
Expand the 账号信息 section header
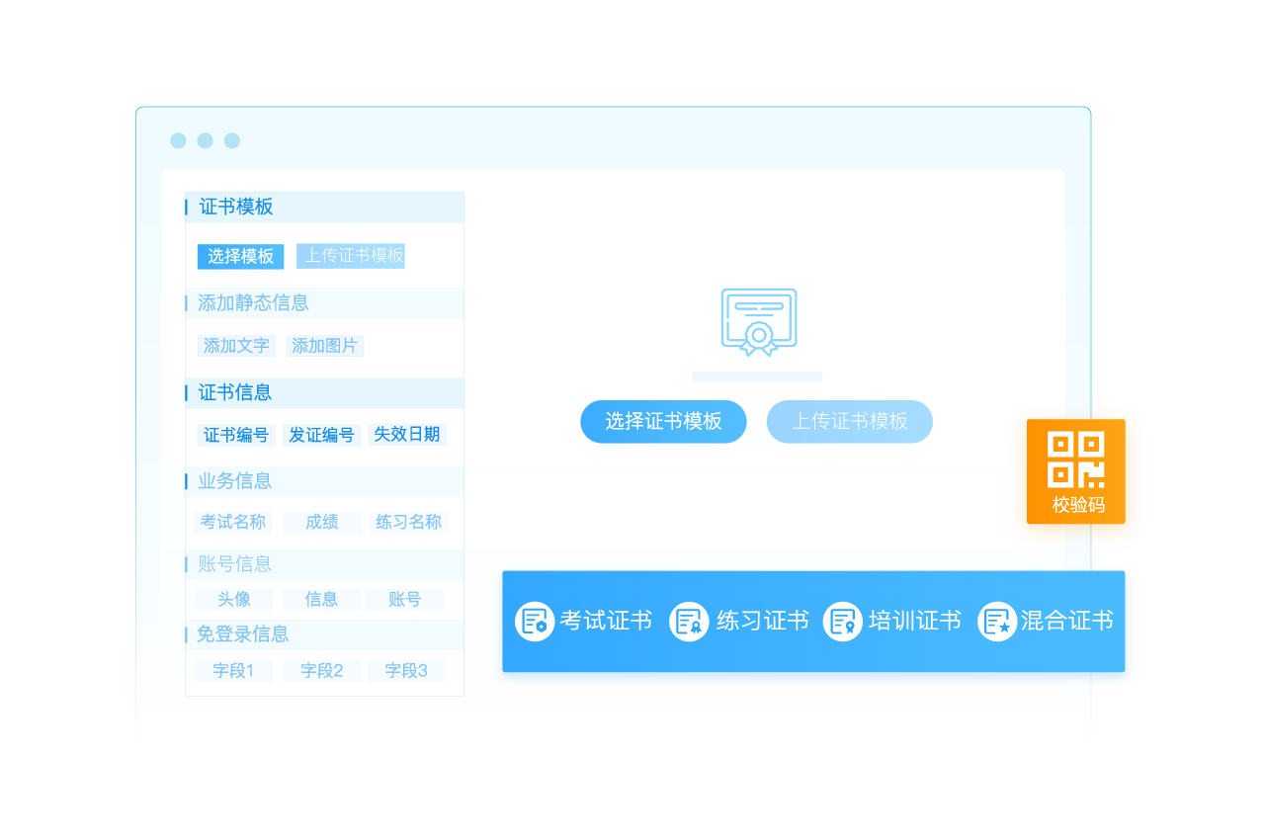coord(235,564)
